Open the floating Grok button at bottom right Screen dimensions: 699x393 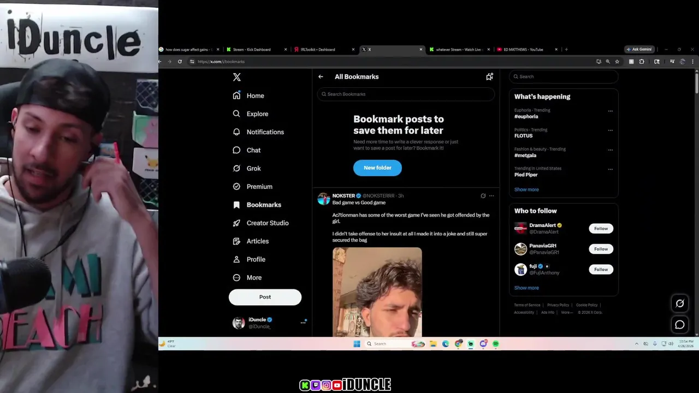point(680,303)
